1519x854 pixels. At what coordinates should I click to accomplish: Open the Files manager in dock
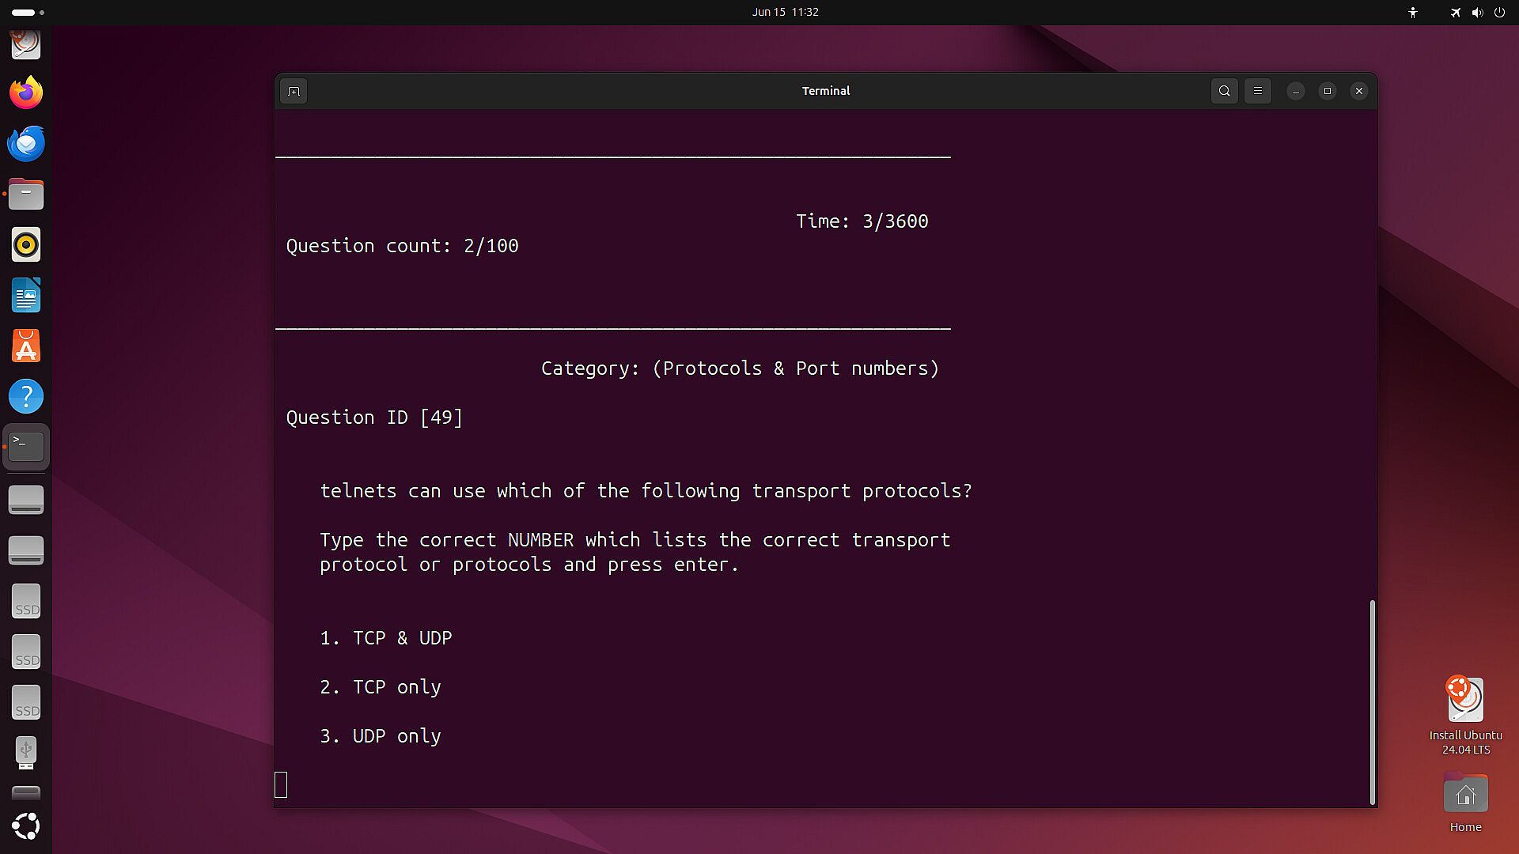tap(26, 195)
